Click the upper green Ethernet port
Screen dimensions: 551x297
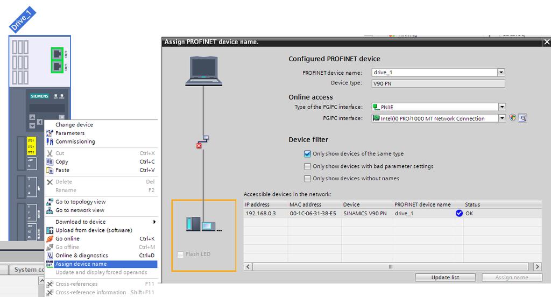click(57, 54)
